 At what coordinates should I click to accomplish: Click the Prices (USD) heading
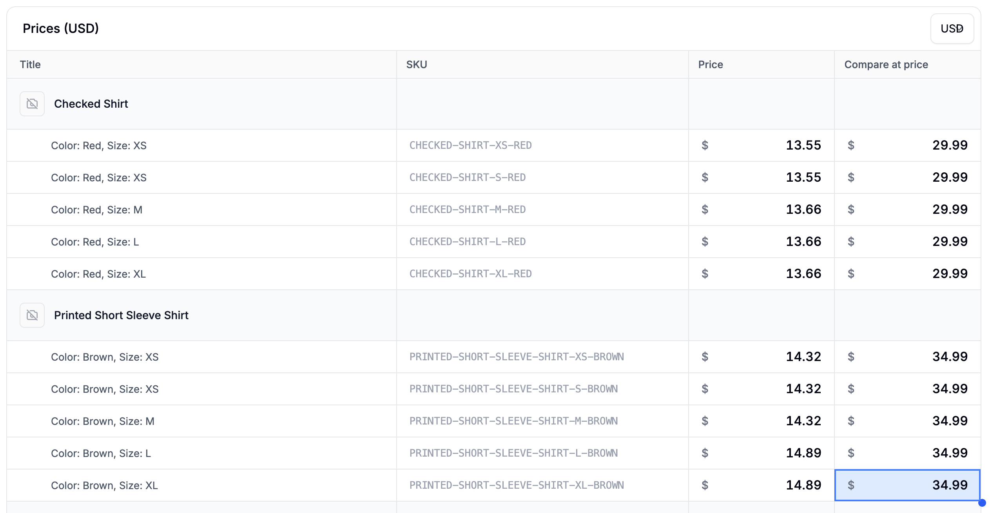[60, 28]
